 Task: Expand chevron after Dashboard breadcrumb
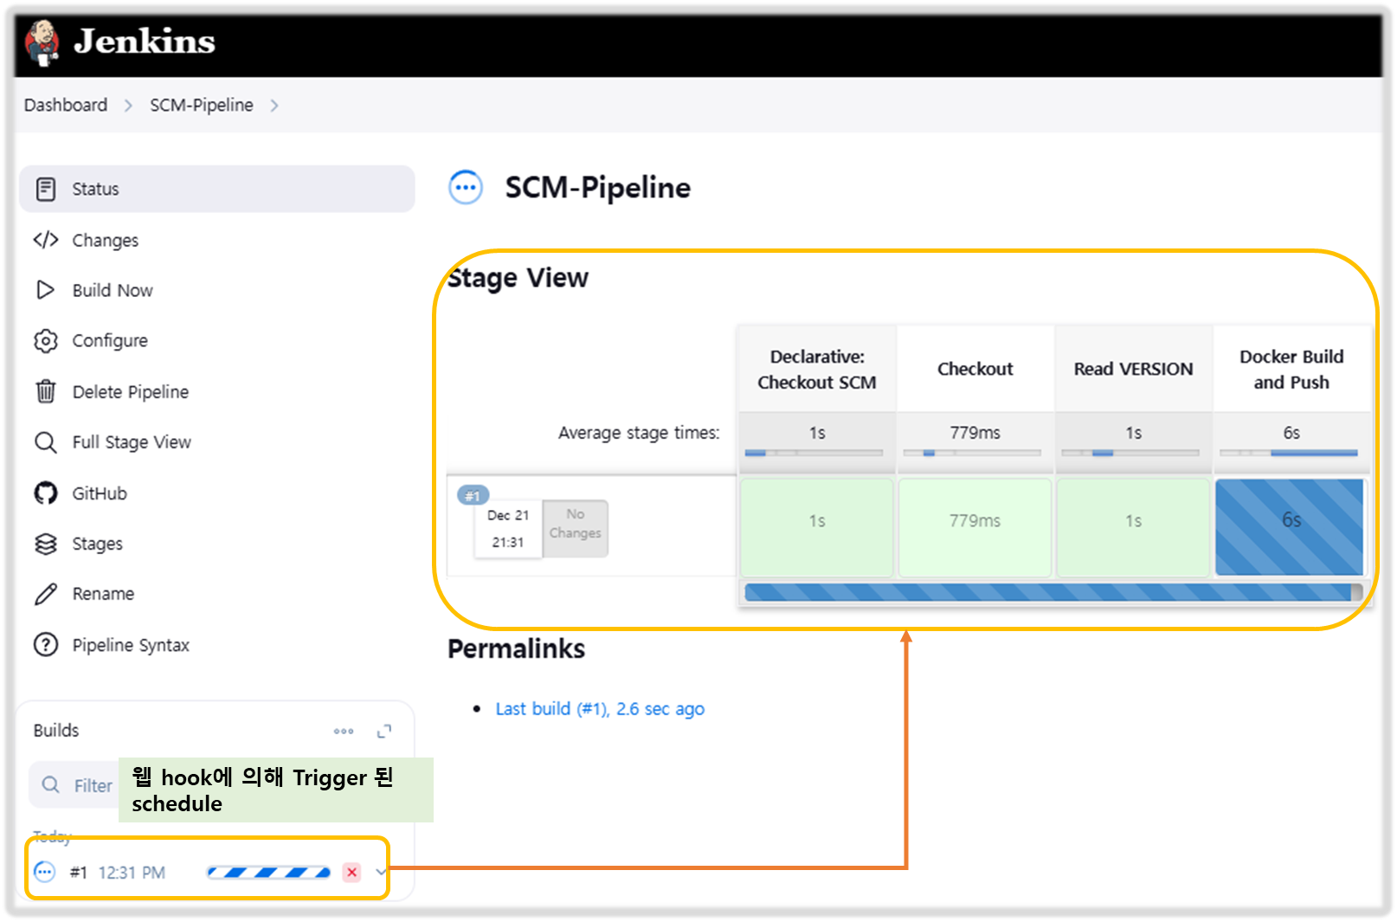tap(128, 106)
